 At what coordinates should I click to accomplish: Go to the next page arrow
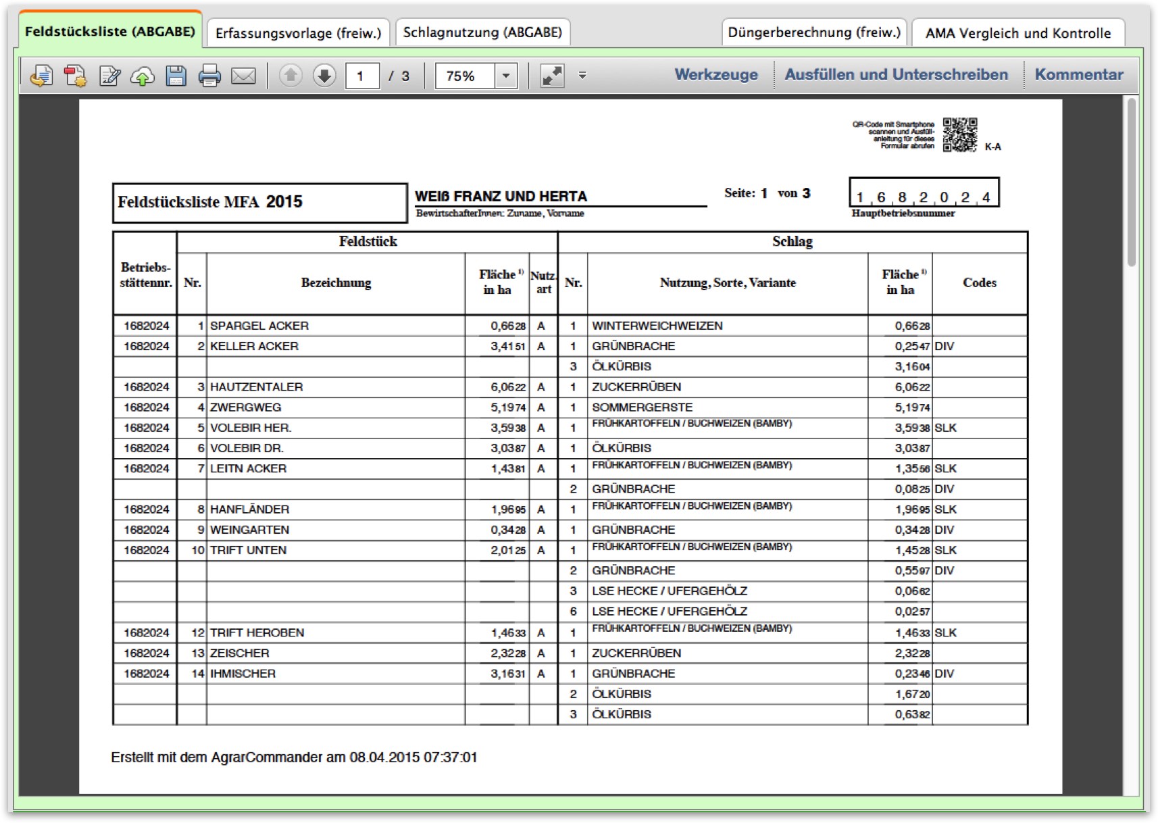tap(324, 76)
